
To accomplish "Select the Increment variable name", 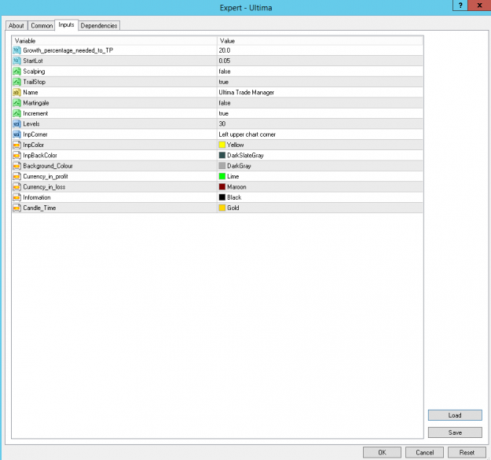I will pos(35,113).
